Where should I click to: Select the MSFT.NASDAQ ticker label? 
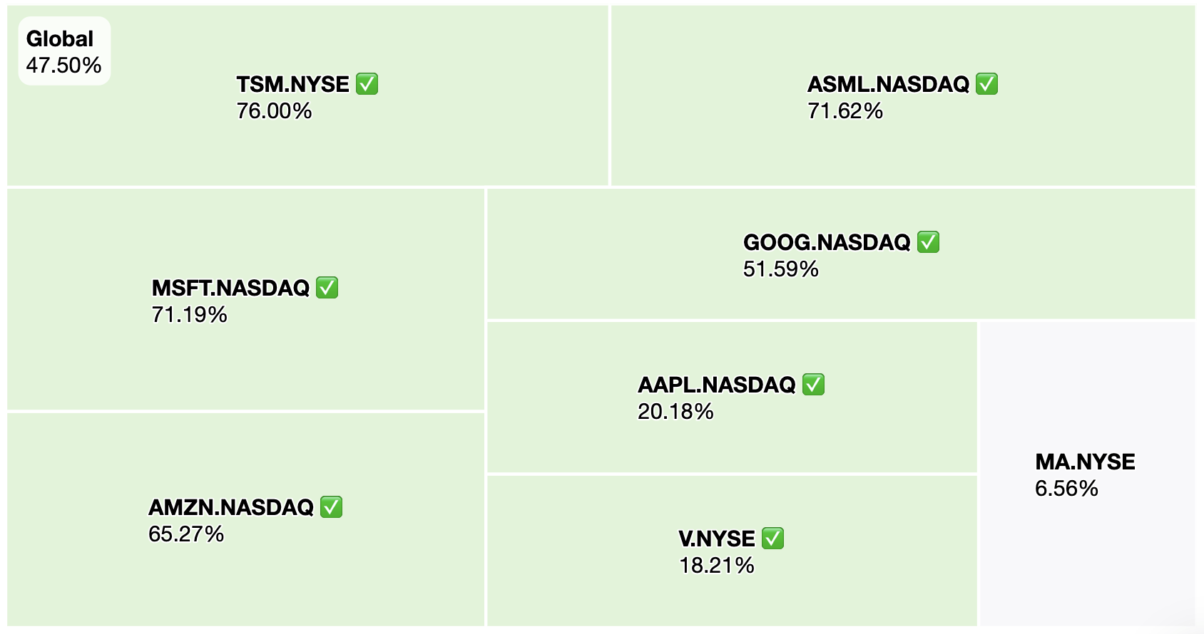231,288
